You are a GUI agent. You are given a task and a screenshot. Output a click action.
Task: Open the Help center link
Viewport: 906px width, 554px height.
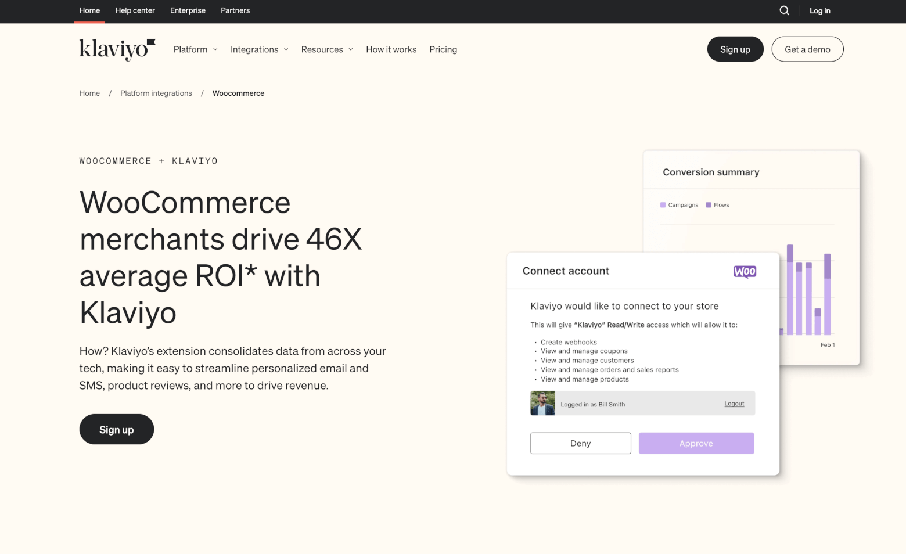[135, 10]
